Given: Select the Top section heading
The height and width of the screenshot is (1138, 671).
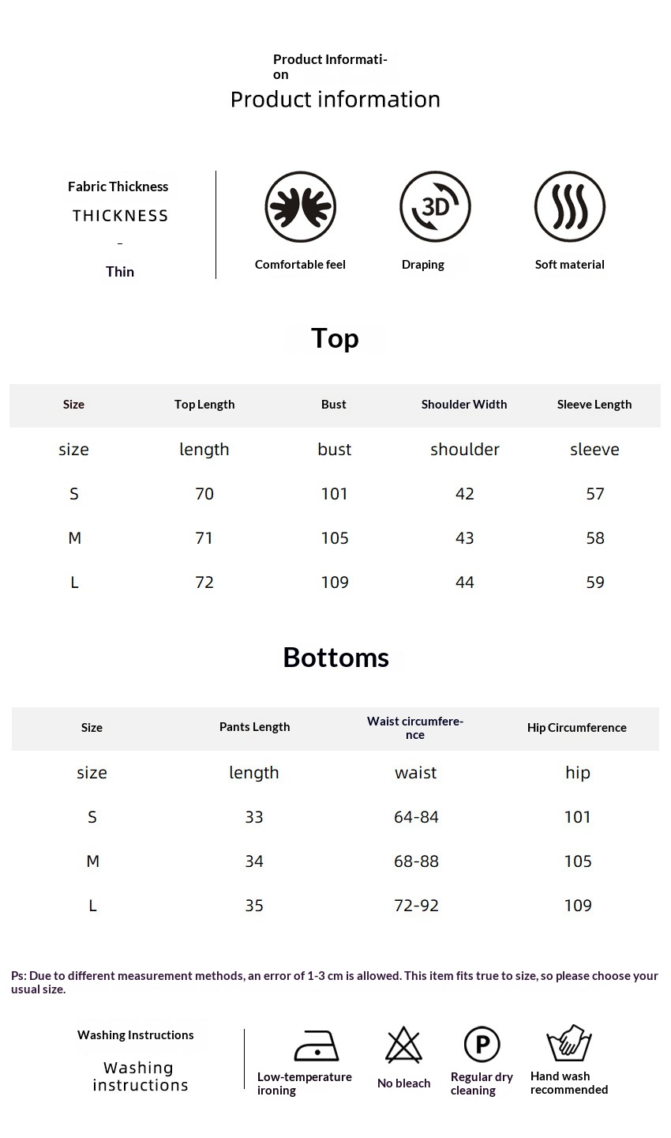Looking at the screenshot, I should tap(335, 338).
